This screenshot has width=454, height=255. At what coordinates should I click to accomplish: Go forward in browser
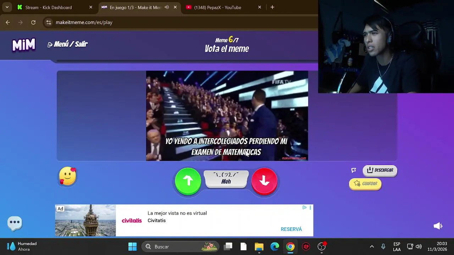point(21,22)
